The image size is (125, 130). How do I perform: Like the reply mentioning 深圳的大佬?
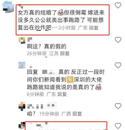point(118,65)
